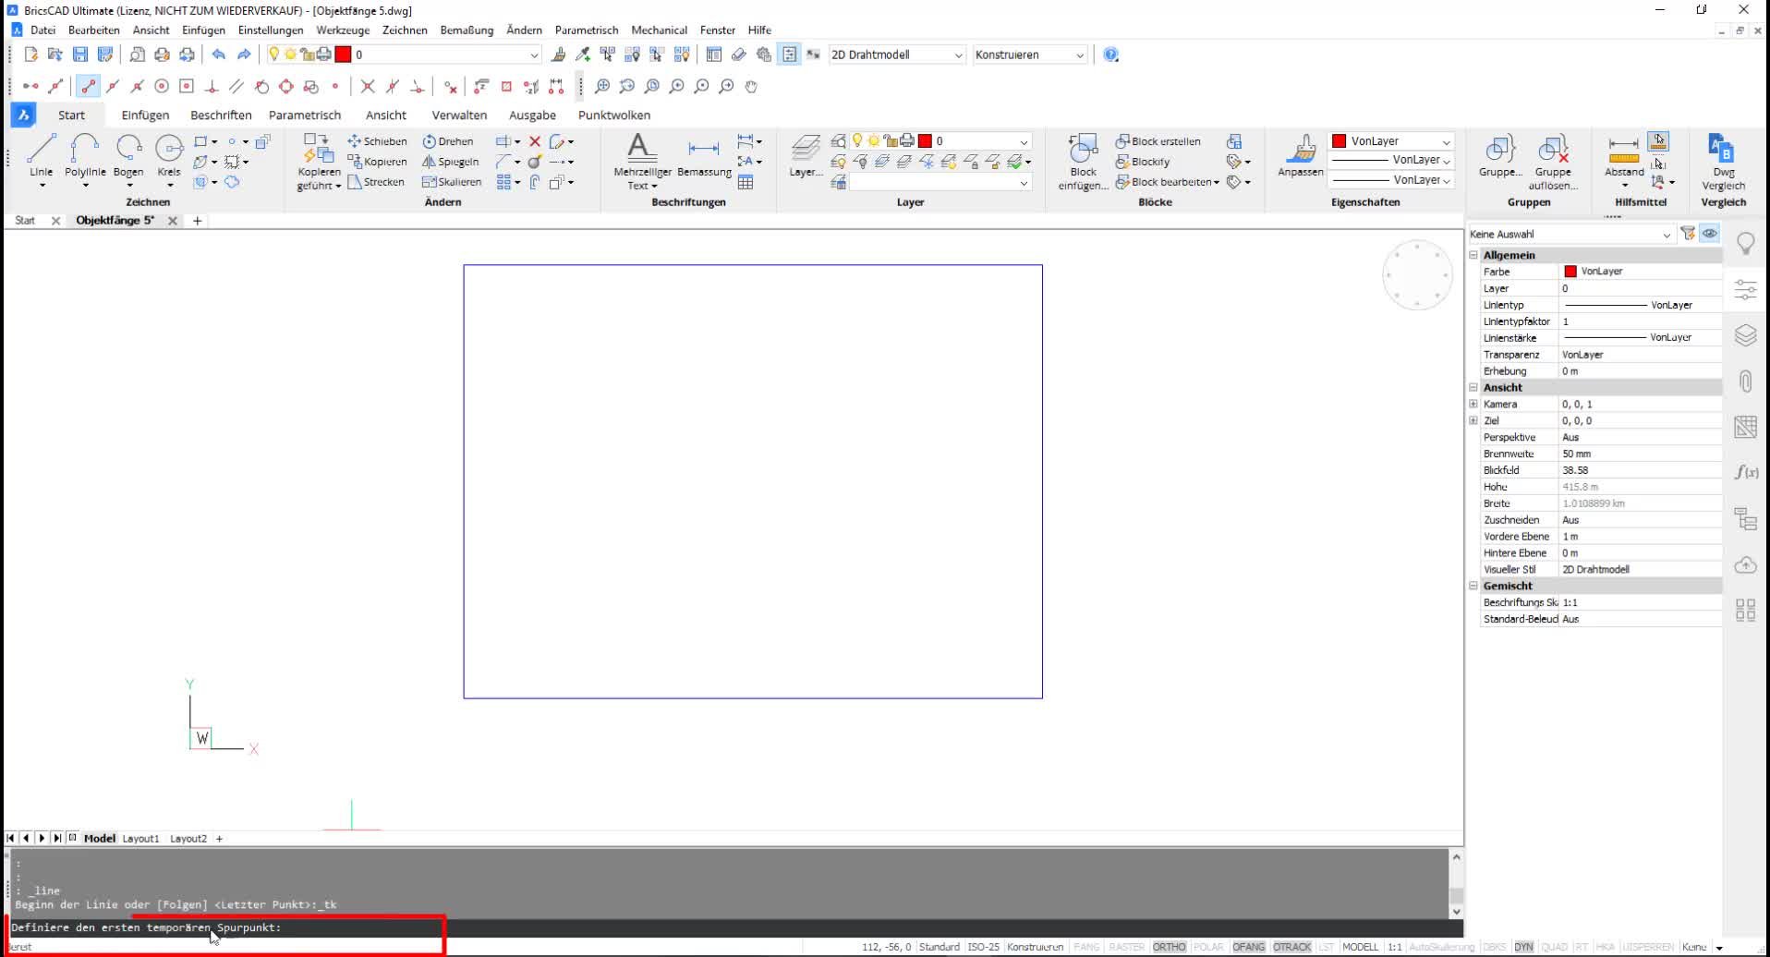Screen dimensions: 1770x957
Task: Collapse the Gemischt section
Action: pyautogui.click(x=1473, y=586)
